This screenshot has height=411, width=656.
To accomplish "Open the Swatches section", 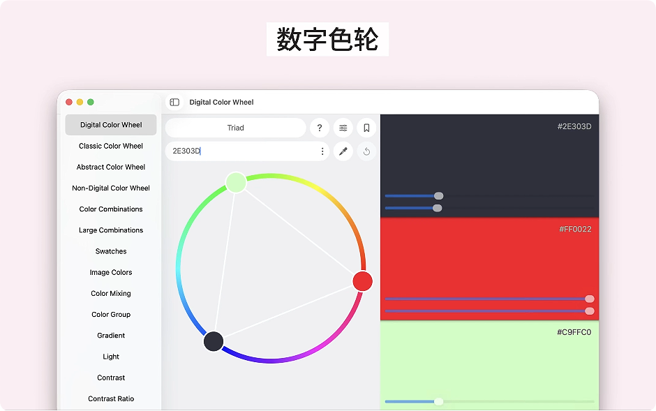I will [x=111, y=251].
